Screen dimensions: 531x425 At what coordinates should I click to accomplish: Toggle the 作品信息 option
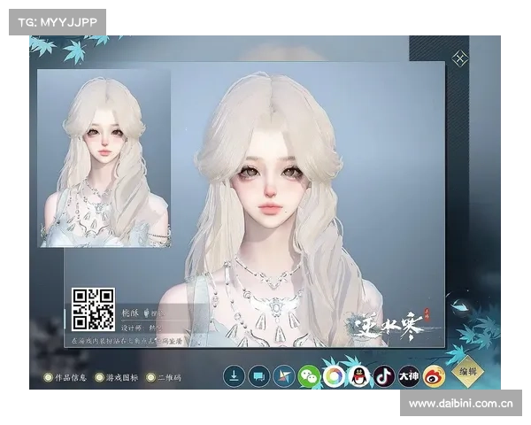pyautogui.click(x=65, y=377)
